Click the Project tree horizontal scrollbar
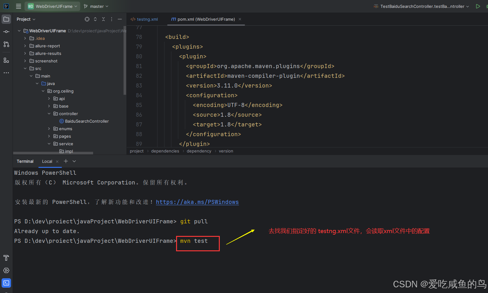 coord(53,153)
